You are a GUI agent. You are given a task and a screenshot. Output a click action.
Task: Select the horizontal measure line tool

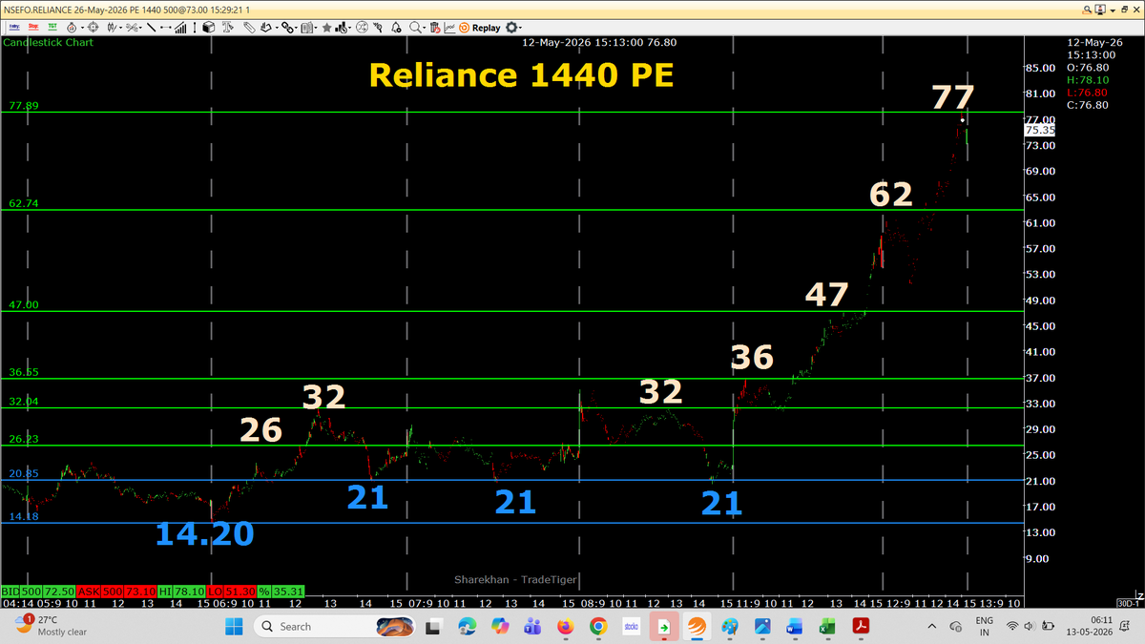point(165,28)
